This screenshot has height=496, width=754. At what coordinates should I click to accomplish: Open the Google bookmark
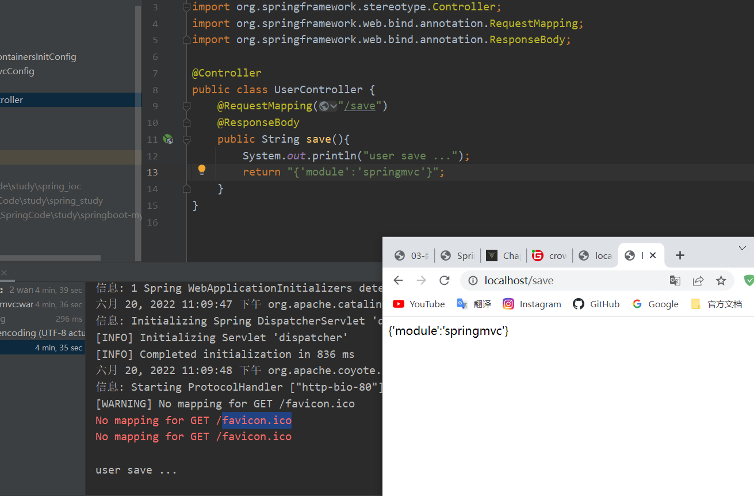point(656,304)
